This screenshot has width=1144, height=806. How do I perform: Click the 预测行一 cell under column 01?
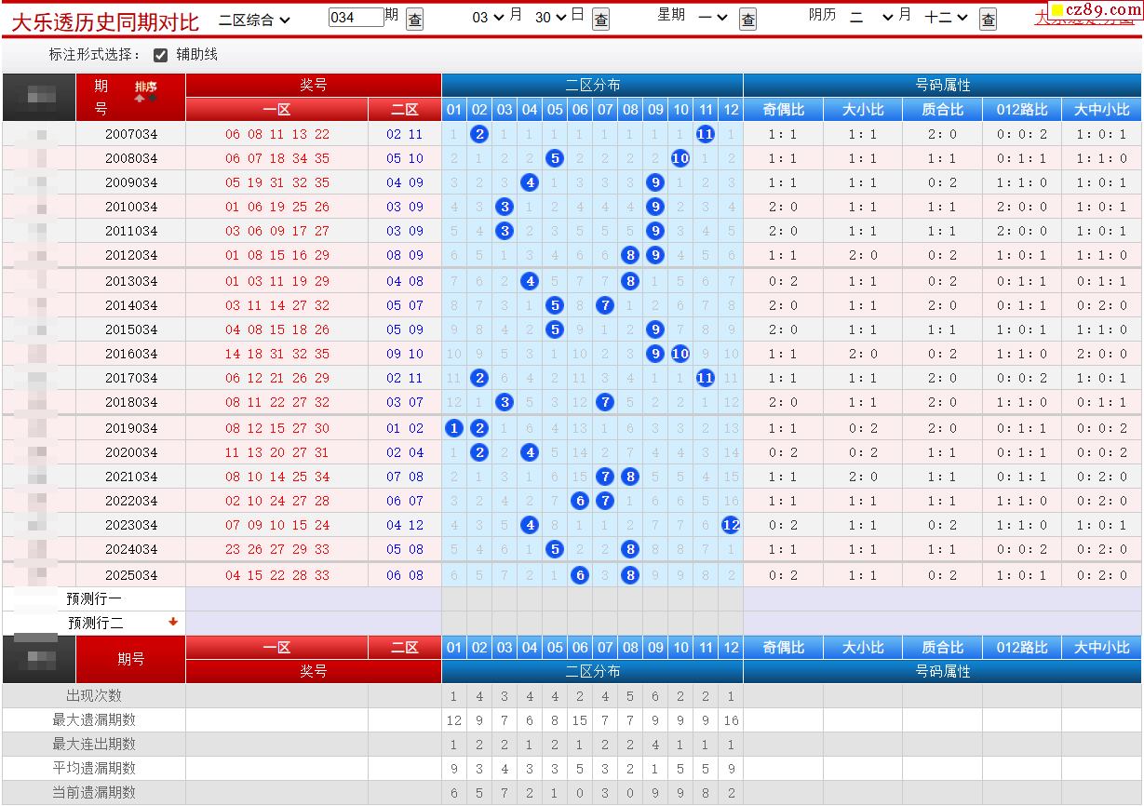coord(454,599)
